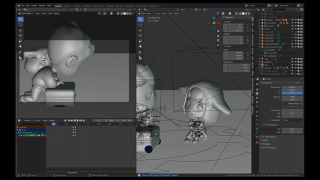Open the XYZ Euler rotation mode dropdown
This screenshot has width=320, height=180.
(236, 46)
